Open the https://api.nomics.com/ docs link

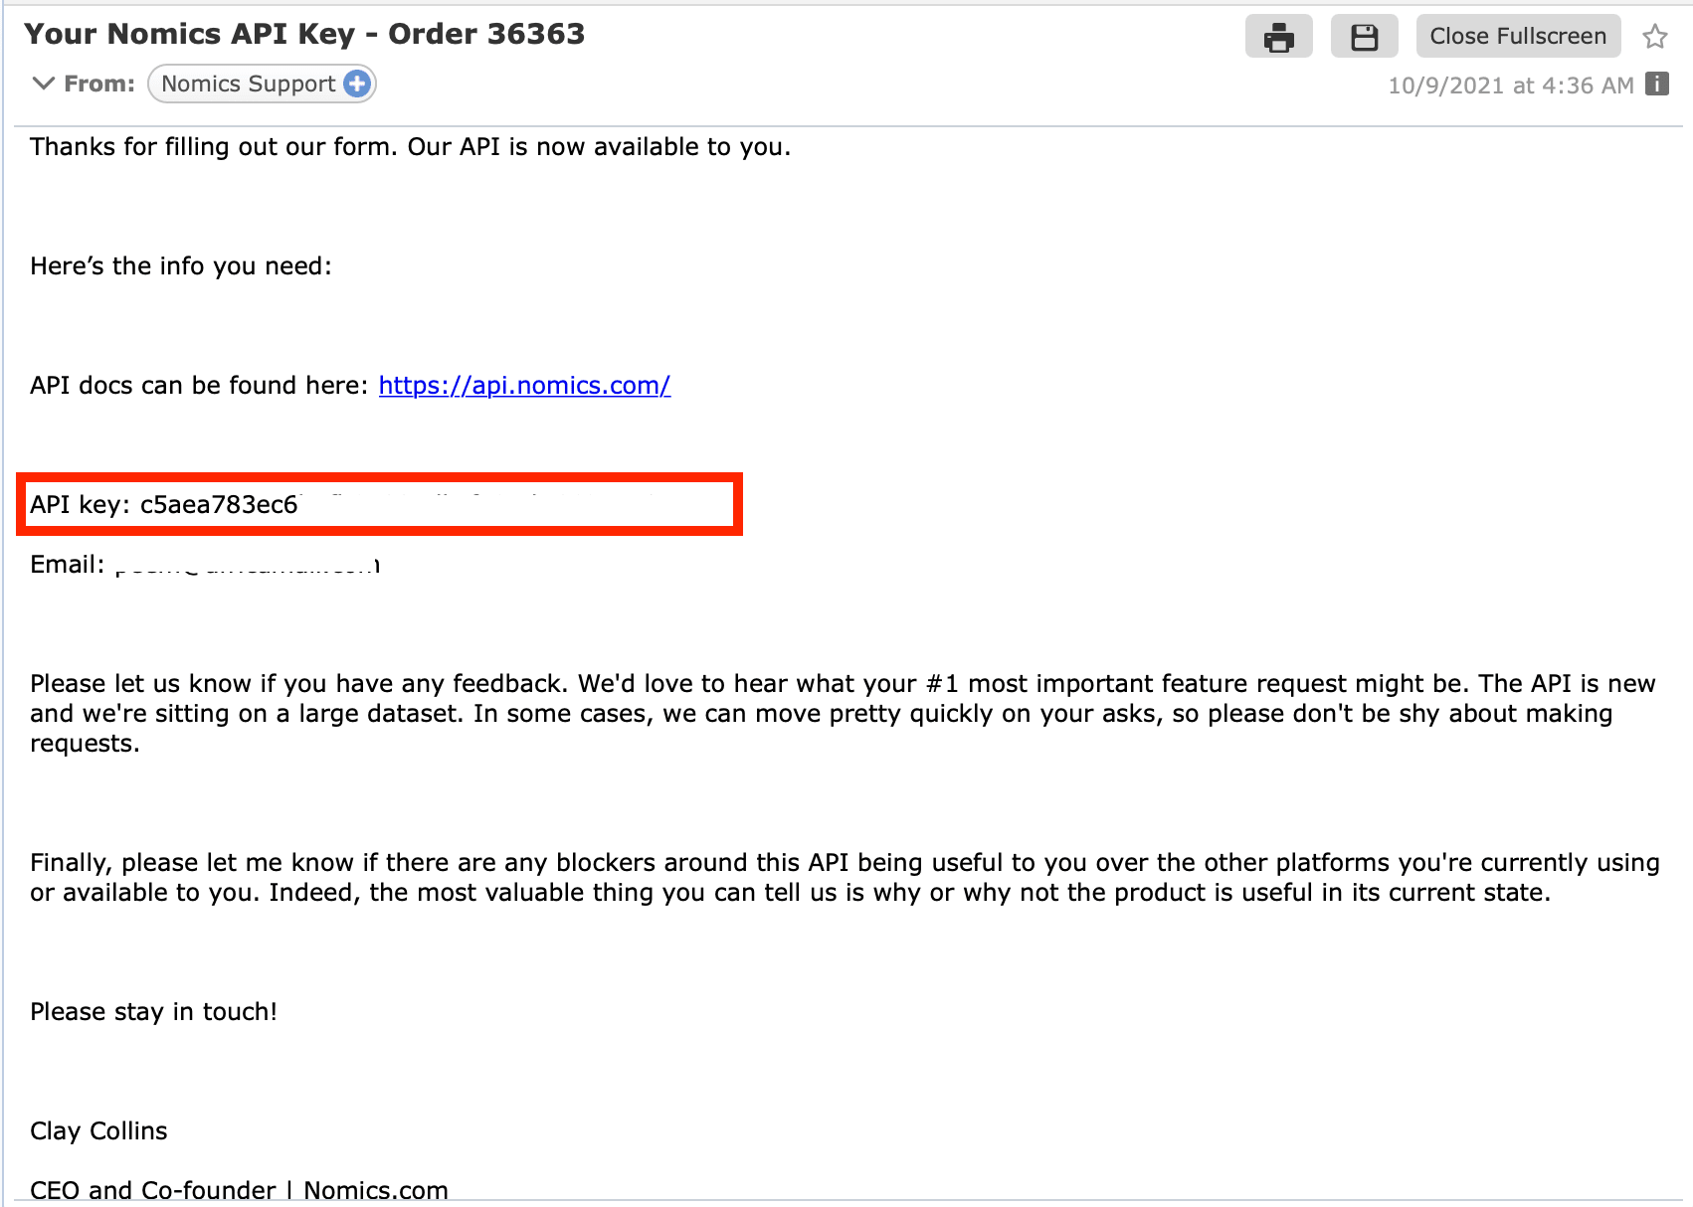point(524,385)
